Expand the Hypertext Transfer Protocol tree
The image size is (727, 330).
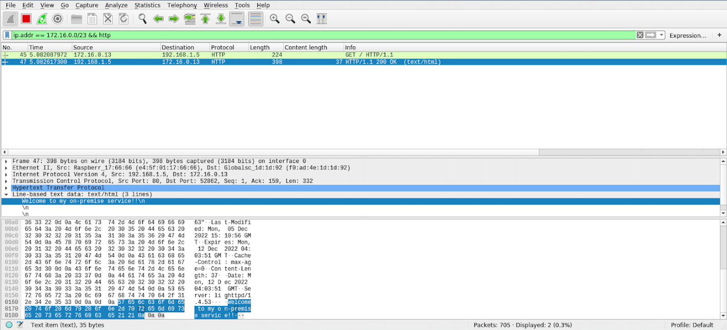6,188
